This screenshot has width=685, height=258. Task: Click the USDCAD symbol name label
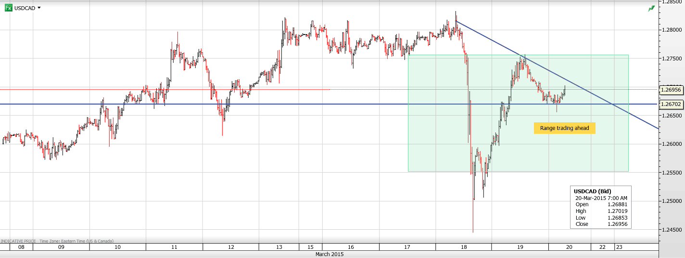pyautogui.click(x=25, y=8)
